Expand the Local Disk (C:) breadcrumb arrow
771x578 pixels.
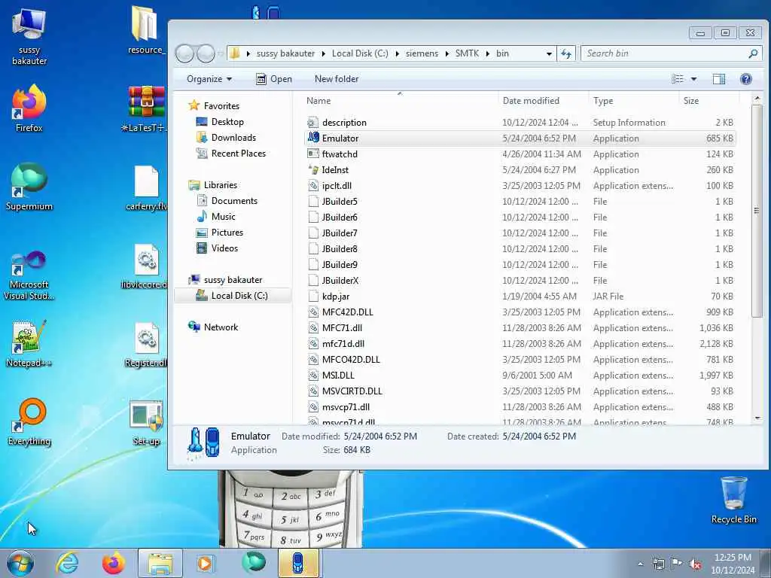[398, 53]
